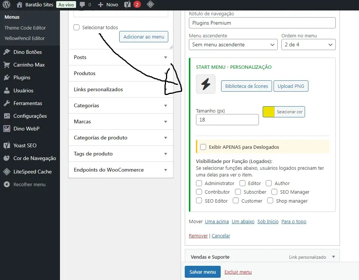Click the Salvar menu button
The width and height of the screenshot is (359, 280).
pyautogui.click(x=202, y=272)
